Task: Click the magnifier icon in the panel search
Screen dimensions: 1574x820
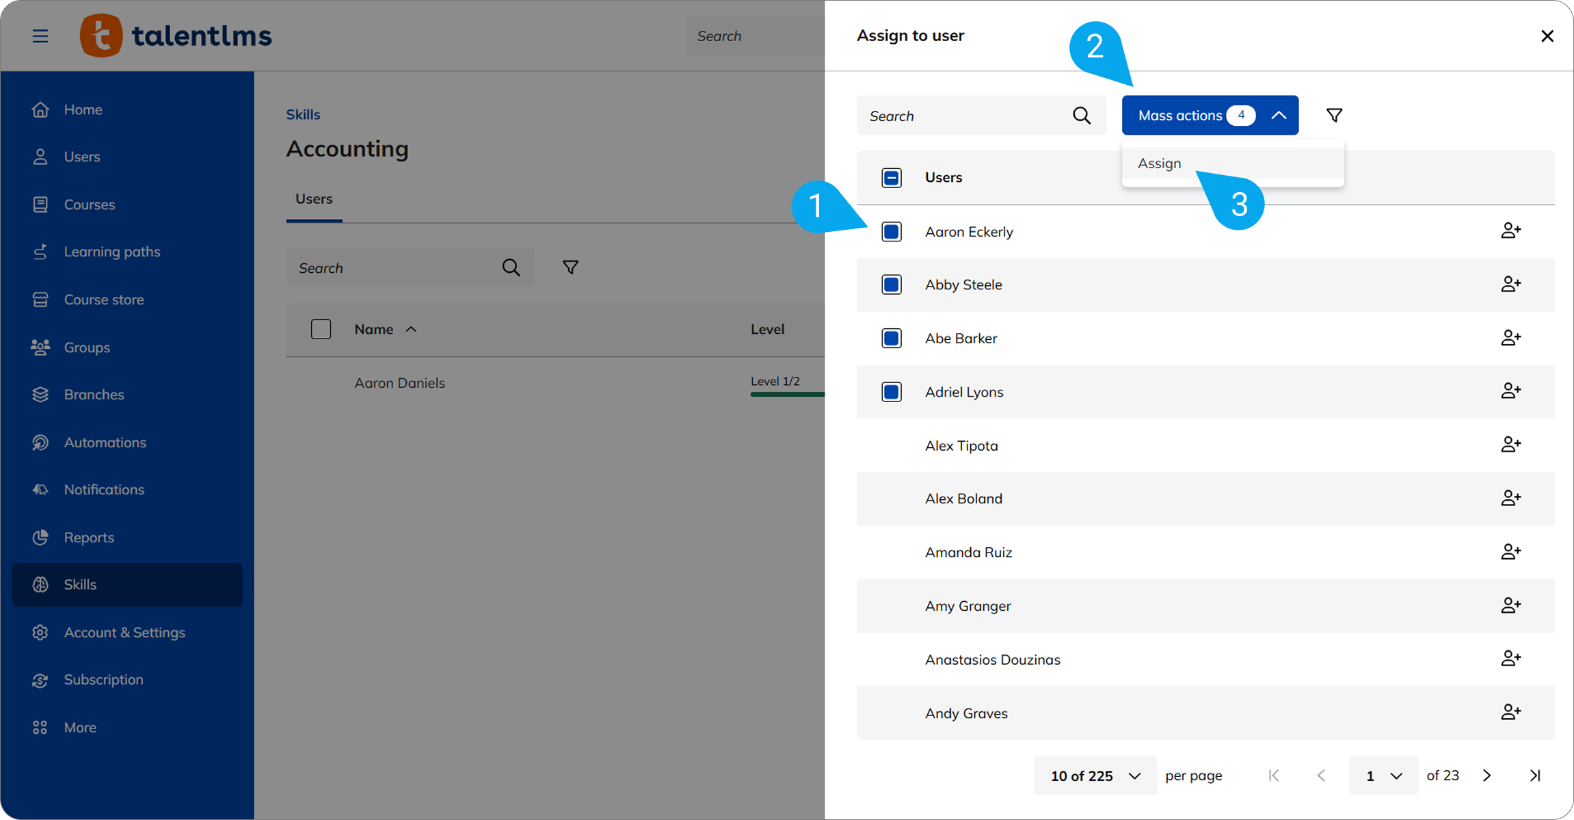Action: coord(1082,116)
